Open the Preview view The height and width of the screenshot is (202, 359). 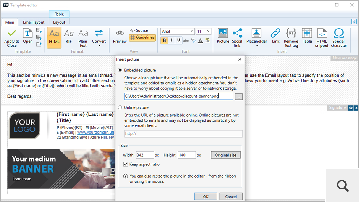point(120,37)
